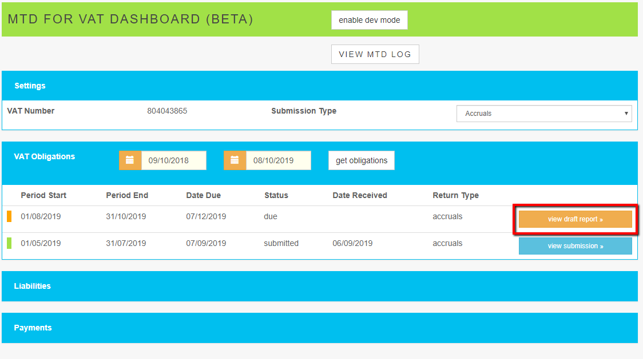Select period start 01/05/2019 cell
643x359 pixels.
click(x=41, y=243)
